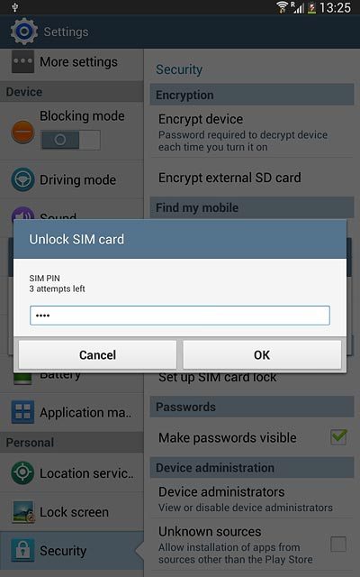The width and height of the screenshot is (360, 577).
Task: Tap Set up SIM card lock
Action: (217, 378)
